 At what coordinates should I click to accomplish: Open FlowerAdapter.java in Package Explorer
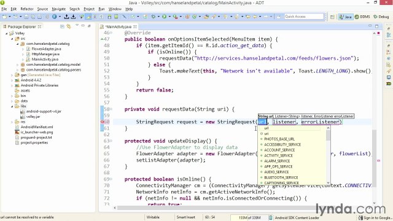coord(46,49)
